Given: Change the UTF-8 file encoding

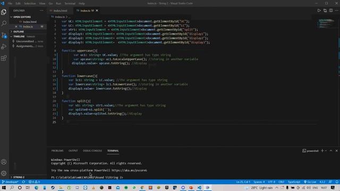Looking at the screenshot, I should pos(271,182).
